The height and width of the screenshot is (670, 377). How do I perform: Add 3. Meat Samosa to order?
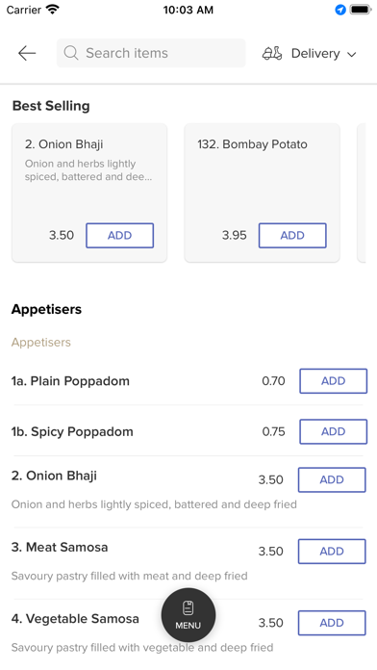332,552
